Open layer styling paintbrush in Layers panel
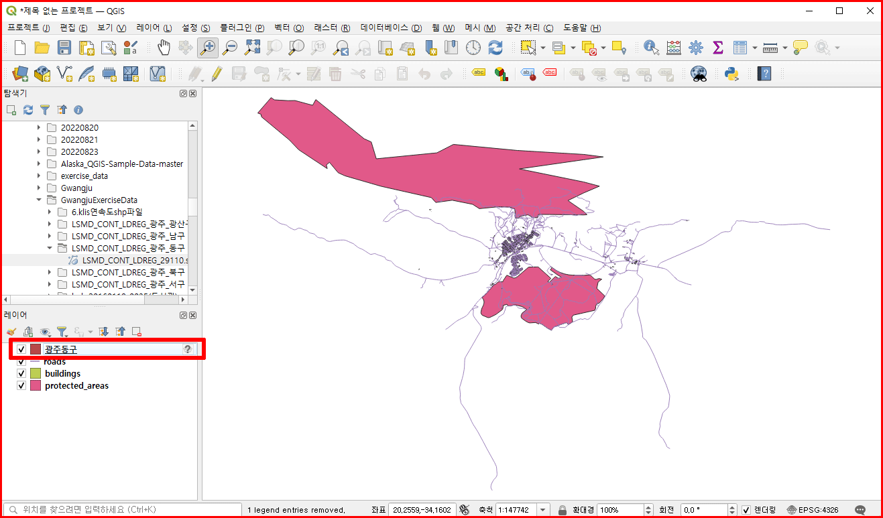883x518 pixels. click(x=11, y=331)
